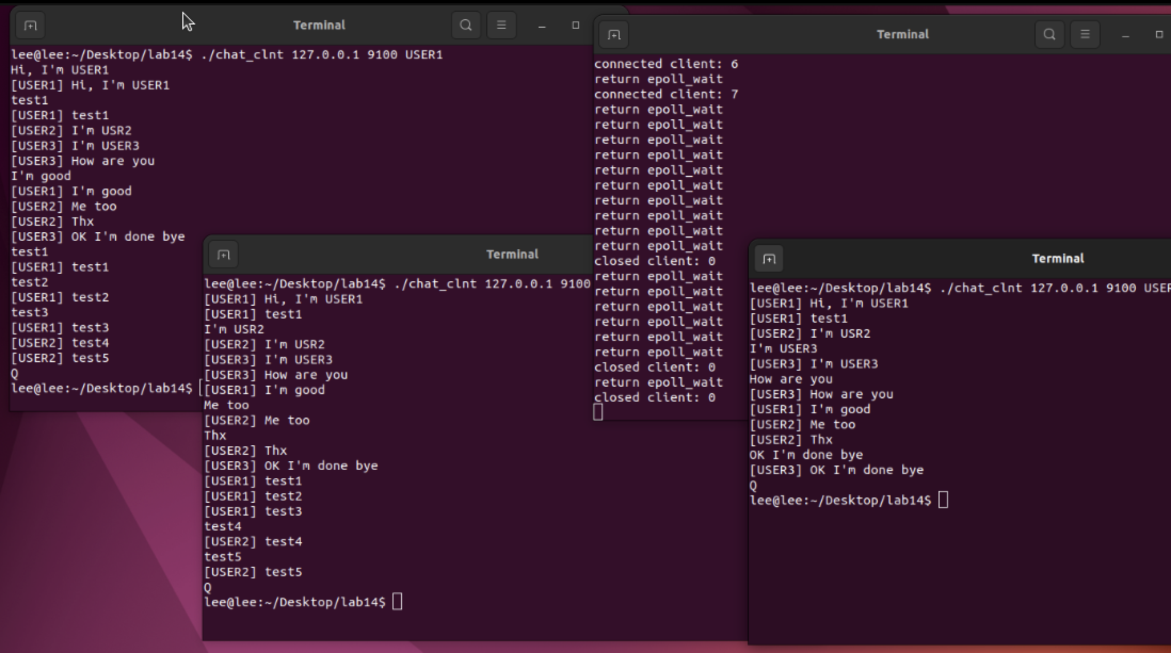Click Terminal title of epoll_wait server window
Image resolution: width=1171 pixels, height=653 pixels.
[902, 35]
